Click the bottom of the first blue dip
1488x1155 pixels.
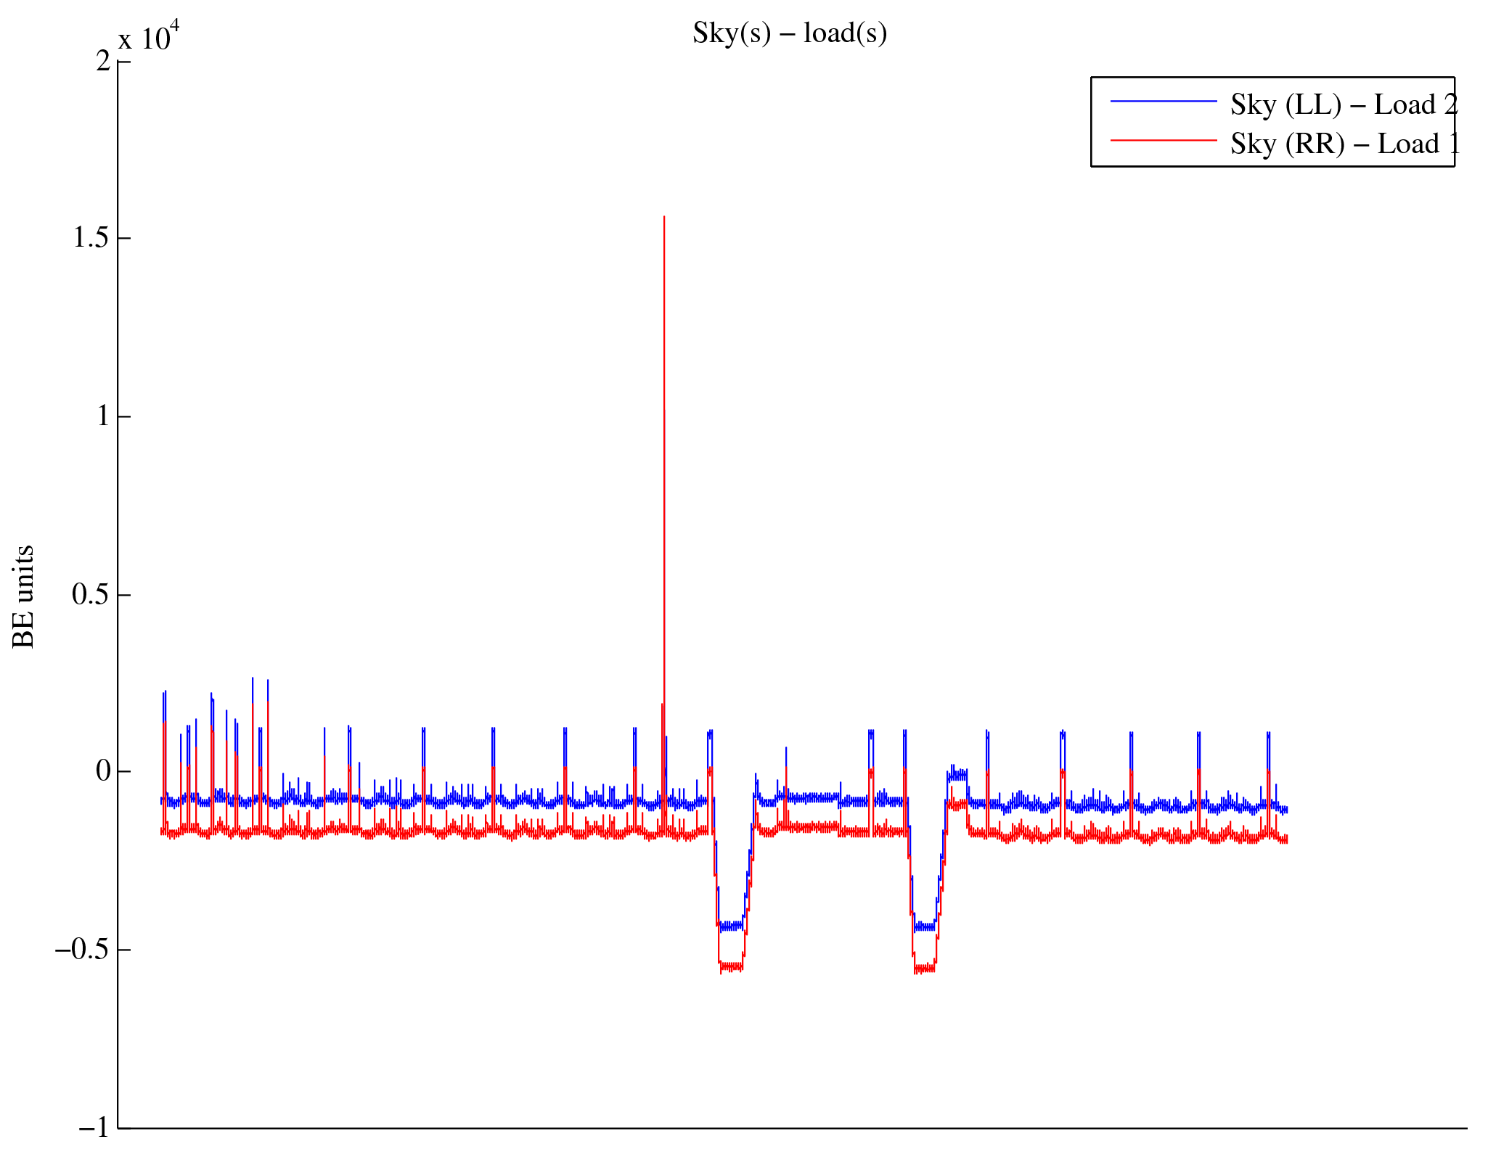pyautogui.click(x=731, y=926)
